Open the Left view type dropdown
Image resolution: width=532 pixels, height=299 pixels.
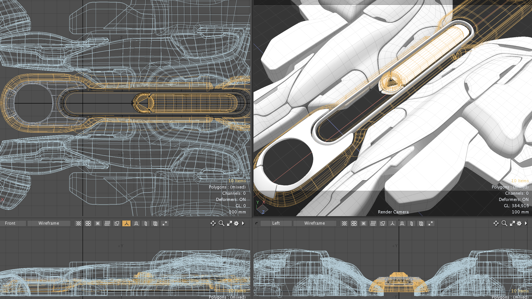tap(276, 223)
